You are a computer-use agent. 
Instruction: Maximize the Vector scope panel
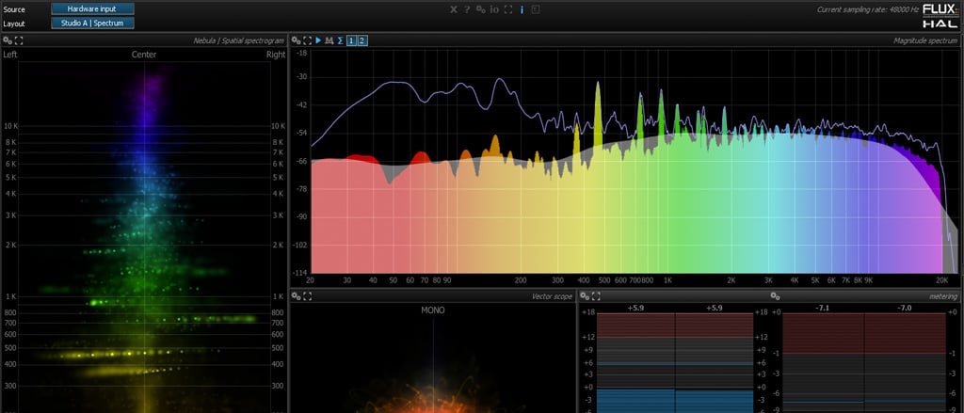[308, 296]
